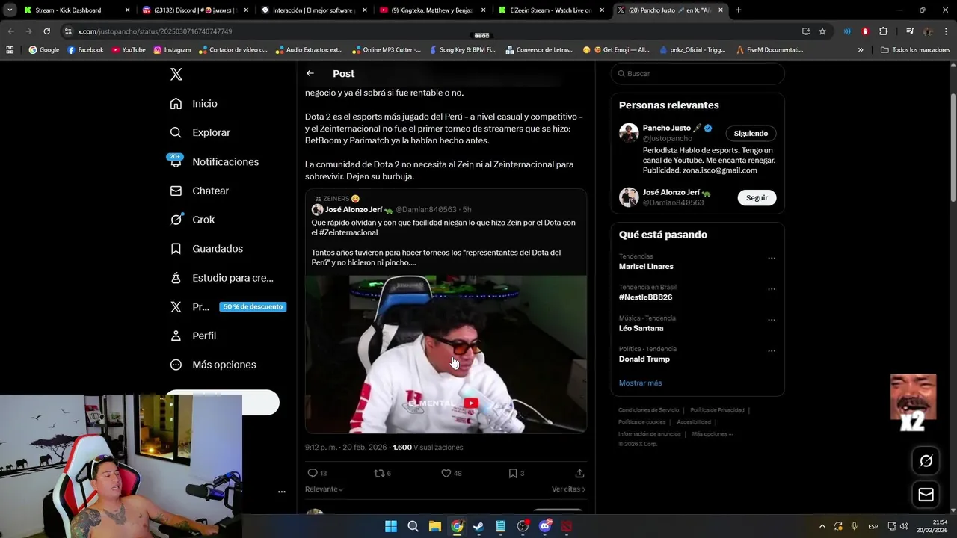Open more options for #NestleBBB26 trend
This screenshot has height=538, width=957.
(772, 289)
